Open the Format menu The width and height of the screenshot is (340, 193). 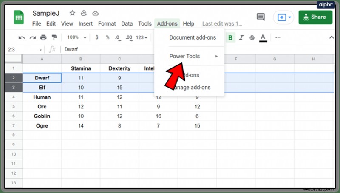pyautogui.click(x=107, y=24)
